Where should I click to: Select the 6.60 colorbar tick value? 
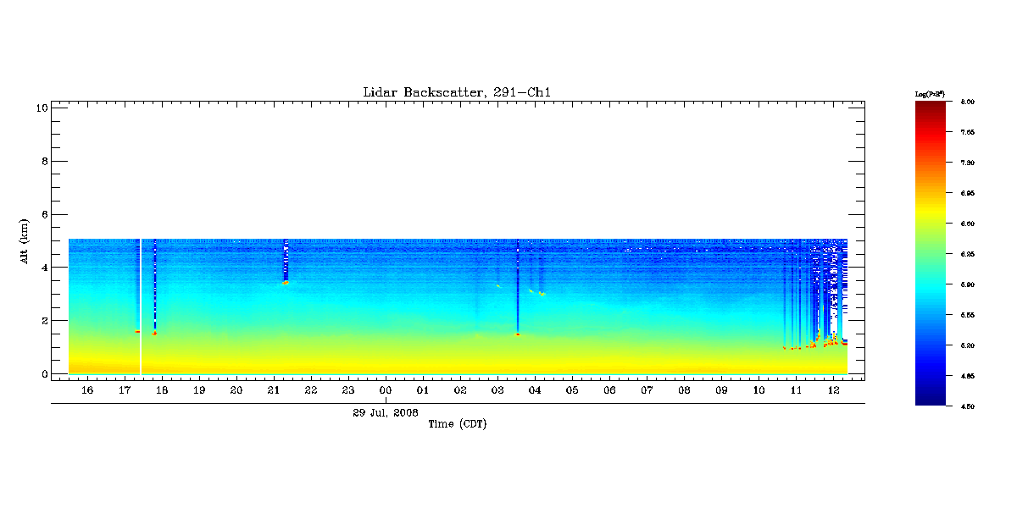(968, 224)
